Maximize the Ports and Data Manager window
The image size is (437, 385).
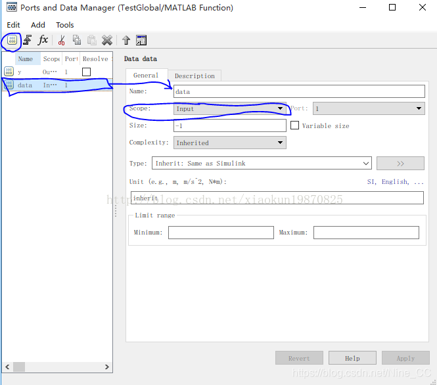[x=392, y=7]
